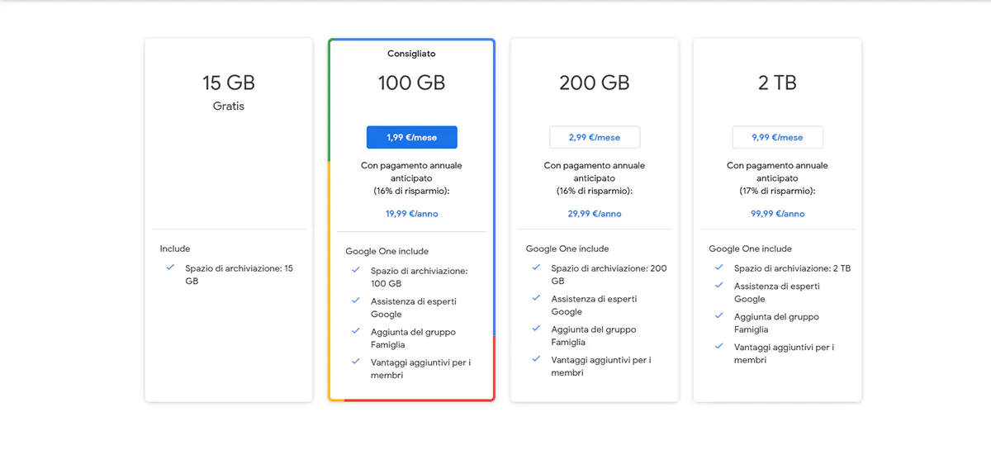Click the 2 TB plan title

pos(777,83)
